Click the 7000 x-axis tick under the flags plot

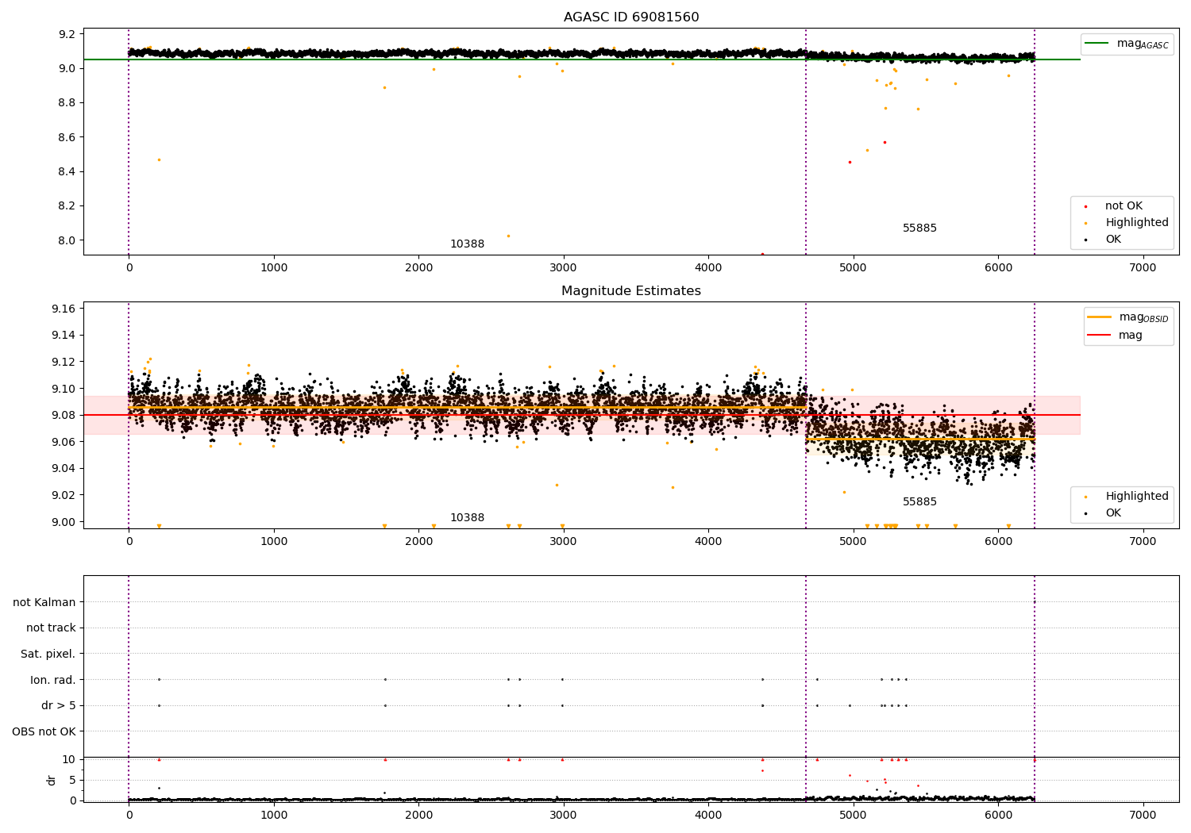1143,816
